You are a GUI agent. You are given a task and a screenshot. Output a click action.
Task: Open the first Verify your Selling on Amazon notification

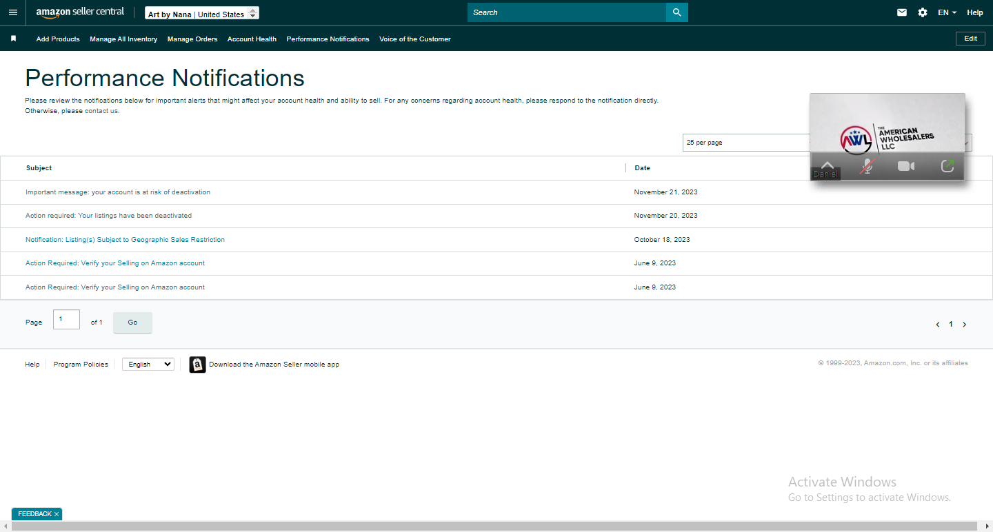click(x=115, y=263)
